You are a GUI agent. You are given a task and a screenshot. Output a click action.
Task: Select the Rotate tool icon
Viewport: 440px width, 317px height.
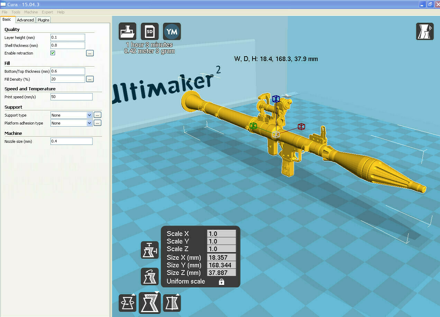[x=127, y=304]
